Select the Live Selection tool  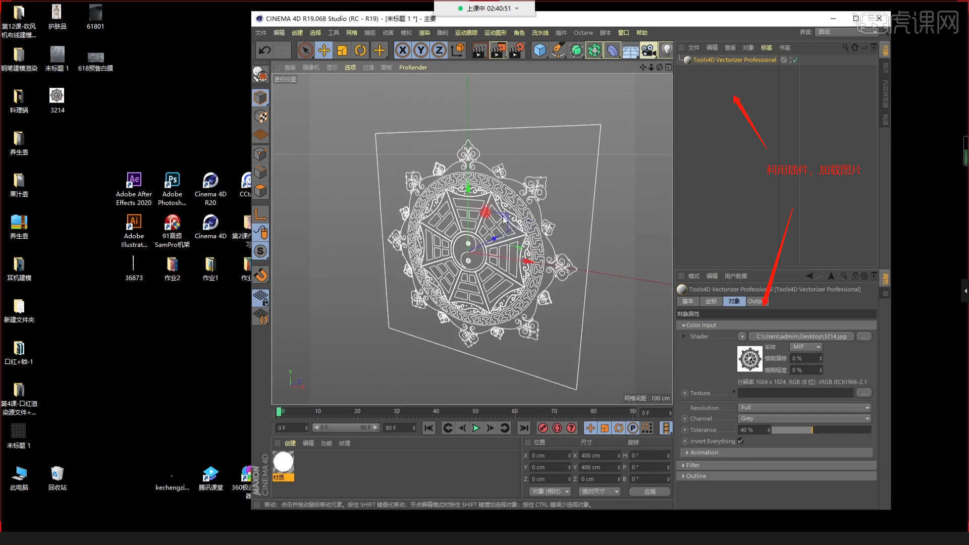[x=305, y=50]
